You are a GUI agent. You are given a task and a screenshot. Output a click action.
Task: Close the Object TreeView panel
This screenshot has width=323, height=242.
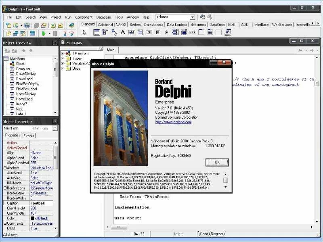[x=55, y=43]
